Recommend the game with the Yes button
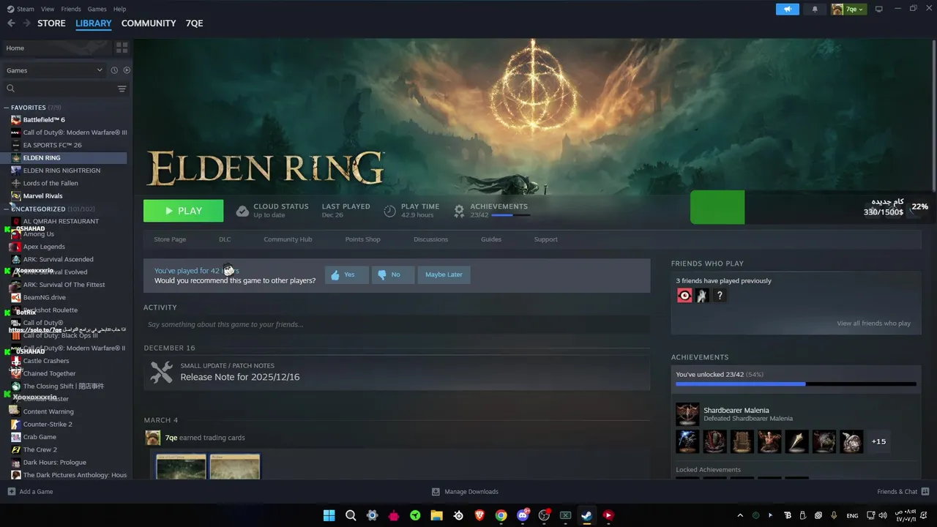Viewport: 937px width, 527px height. (x=346, y=274)
